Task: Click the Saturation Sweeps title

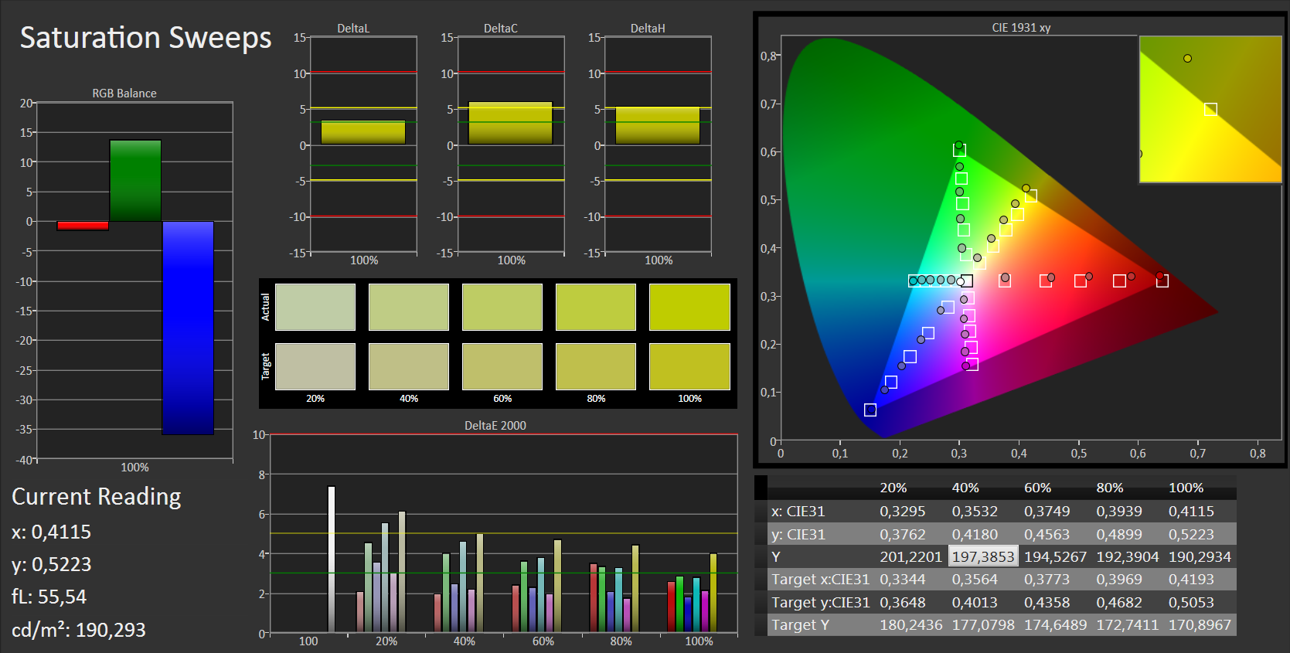Action: [x=145, y=38]
